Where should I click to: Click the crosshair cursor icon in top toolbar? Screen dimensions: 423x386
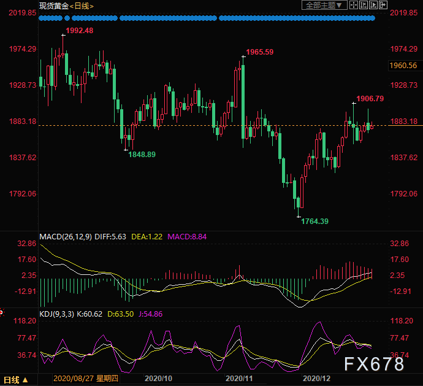point(355,6)
